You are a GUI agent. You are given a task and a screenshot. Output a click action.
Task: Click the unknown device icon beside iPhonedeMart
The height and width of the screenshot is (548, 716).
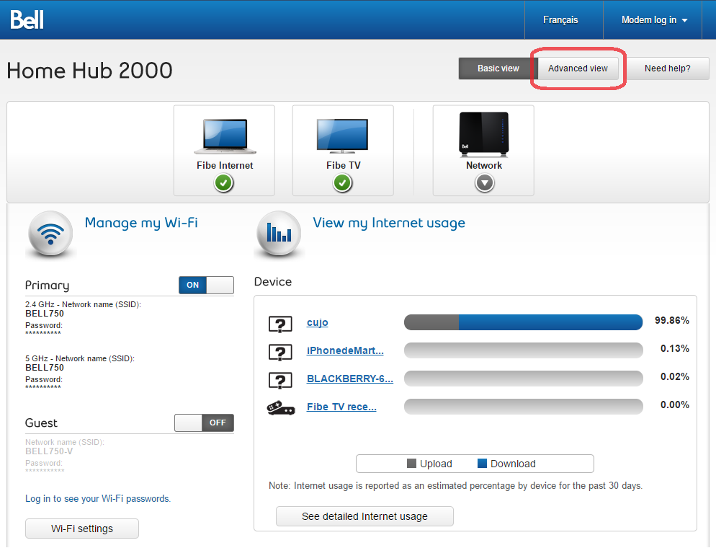[x=280, y=353]
